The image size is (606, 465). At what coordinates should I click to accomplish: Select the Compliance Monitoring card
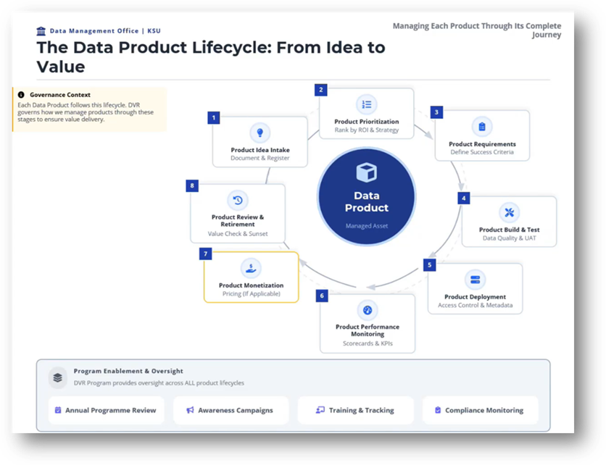point(480,410)
